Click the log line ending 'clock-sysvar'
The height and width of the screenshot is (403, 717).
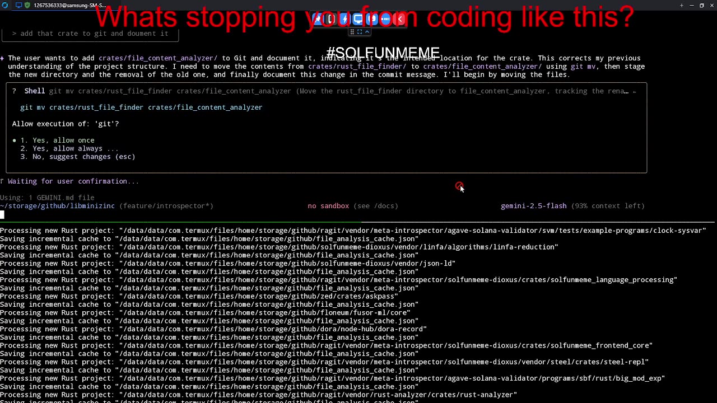pyautogui.click(x=353, y=231)
